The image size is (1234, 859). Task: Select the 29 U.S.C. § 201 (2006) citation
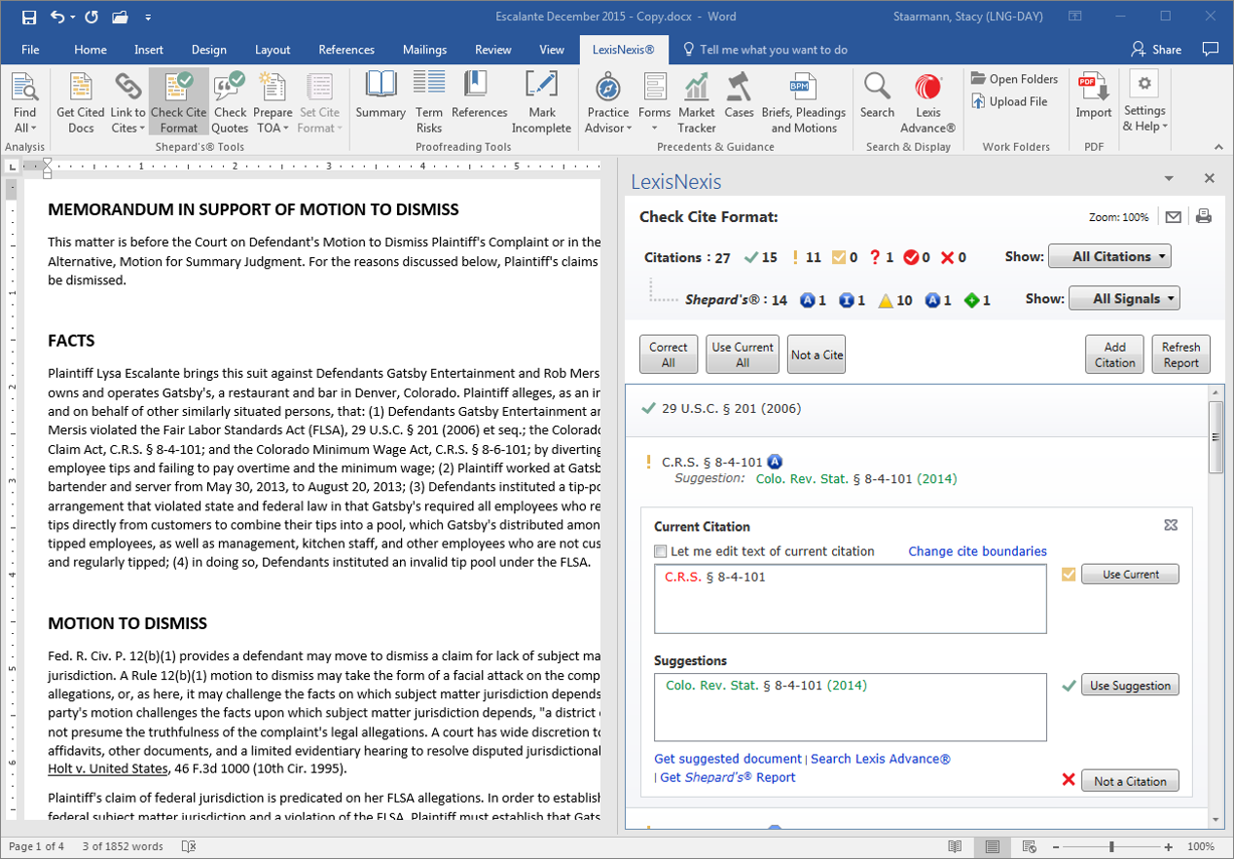(x=732, y=408)
